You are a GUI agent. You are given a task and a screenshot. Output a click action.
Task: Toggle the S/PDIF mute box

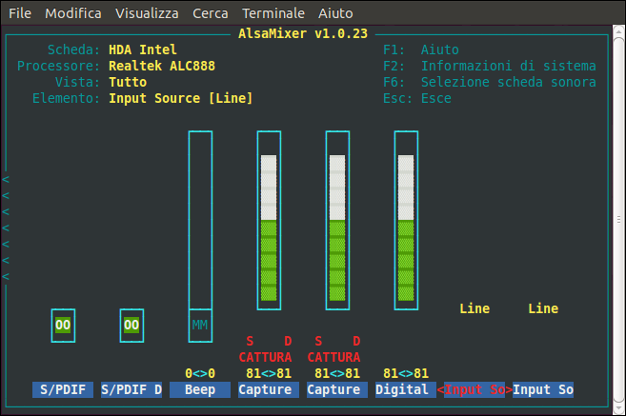(63, 326)
